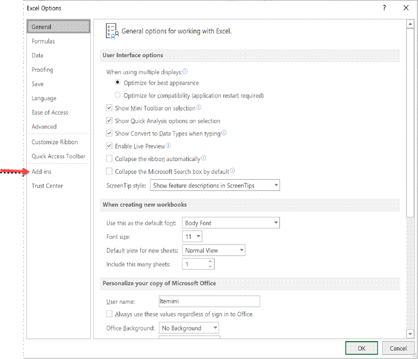Uncheck Show Quick Analysis options on selection
This screenshot has height=359, width=418.
109,121
